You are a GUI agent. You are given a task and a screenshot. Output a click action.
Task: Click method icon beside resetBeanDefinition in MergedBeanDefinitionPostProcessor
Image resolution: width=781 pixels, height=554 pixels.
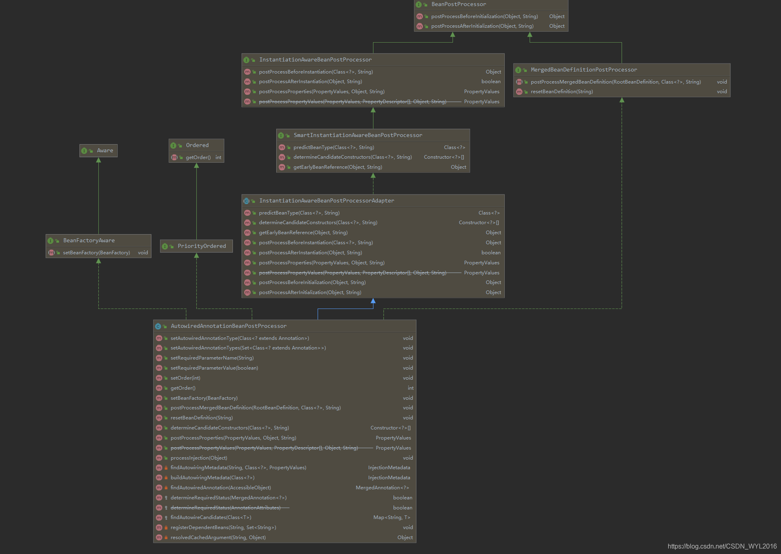coord(519,92)
